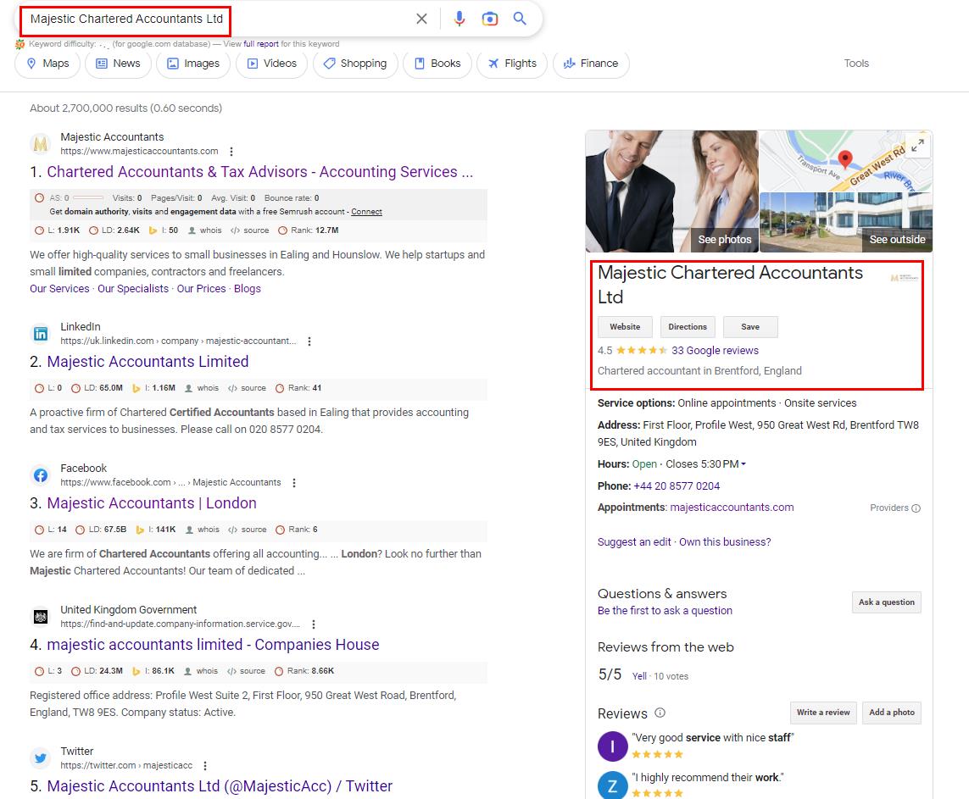
Task: Expand the map with the arrows icon
Action: (917, 146)
